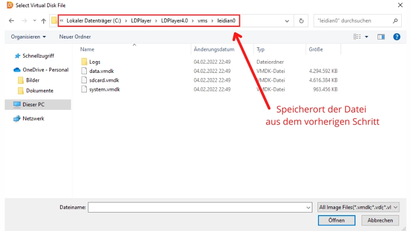Refresh the folder view

pos(301,21)
